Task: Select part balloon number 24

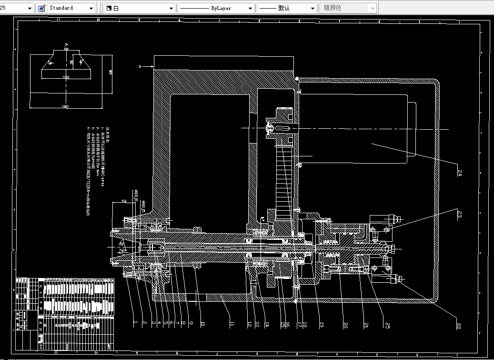Action: (460, 173)
